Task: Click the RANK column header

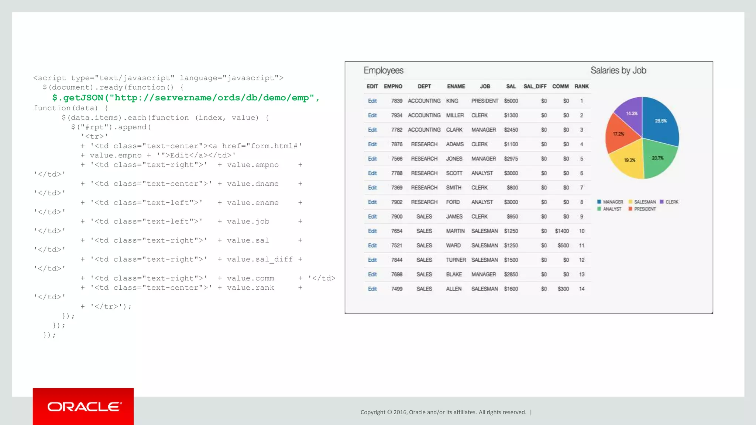Action: click(581, 87)
